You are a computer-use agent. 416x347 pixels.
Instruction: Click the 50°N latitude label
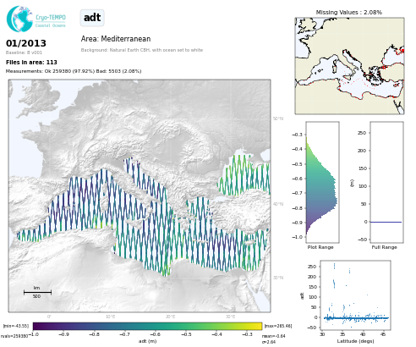278,118
